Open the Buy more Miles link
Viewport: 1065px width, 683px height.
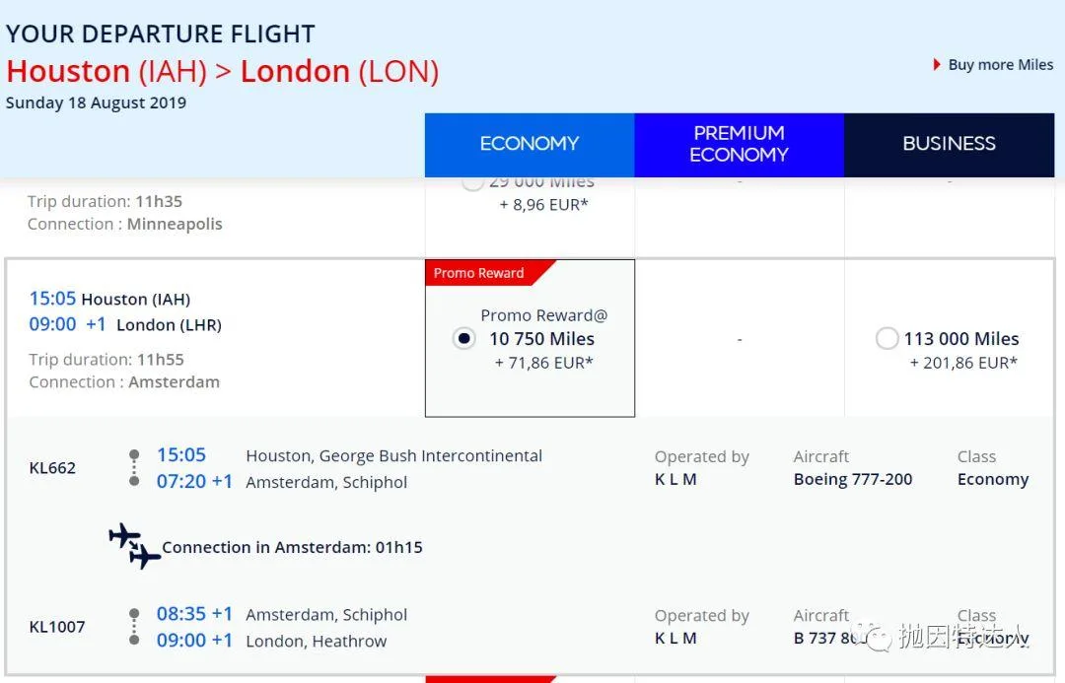point(1000,65)
